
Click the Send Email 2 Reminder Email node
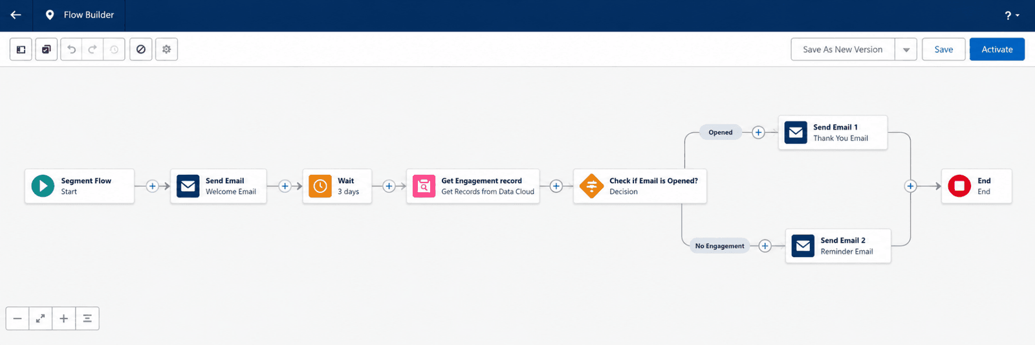point(838,246)
